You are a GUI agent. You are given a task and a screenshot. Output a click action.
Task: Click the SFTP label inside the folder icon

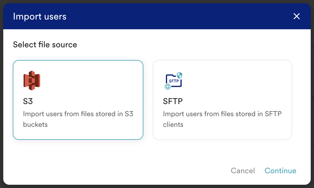pos(173,80)
